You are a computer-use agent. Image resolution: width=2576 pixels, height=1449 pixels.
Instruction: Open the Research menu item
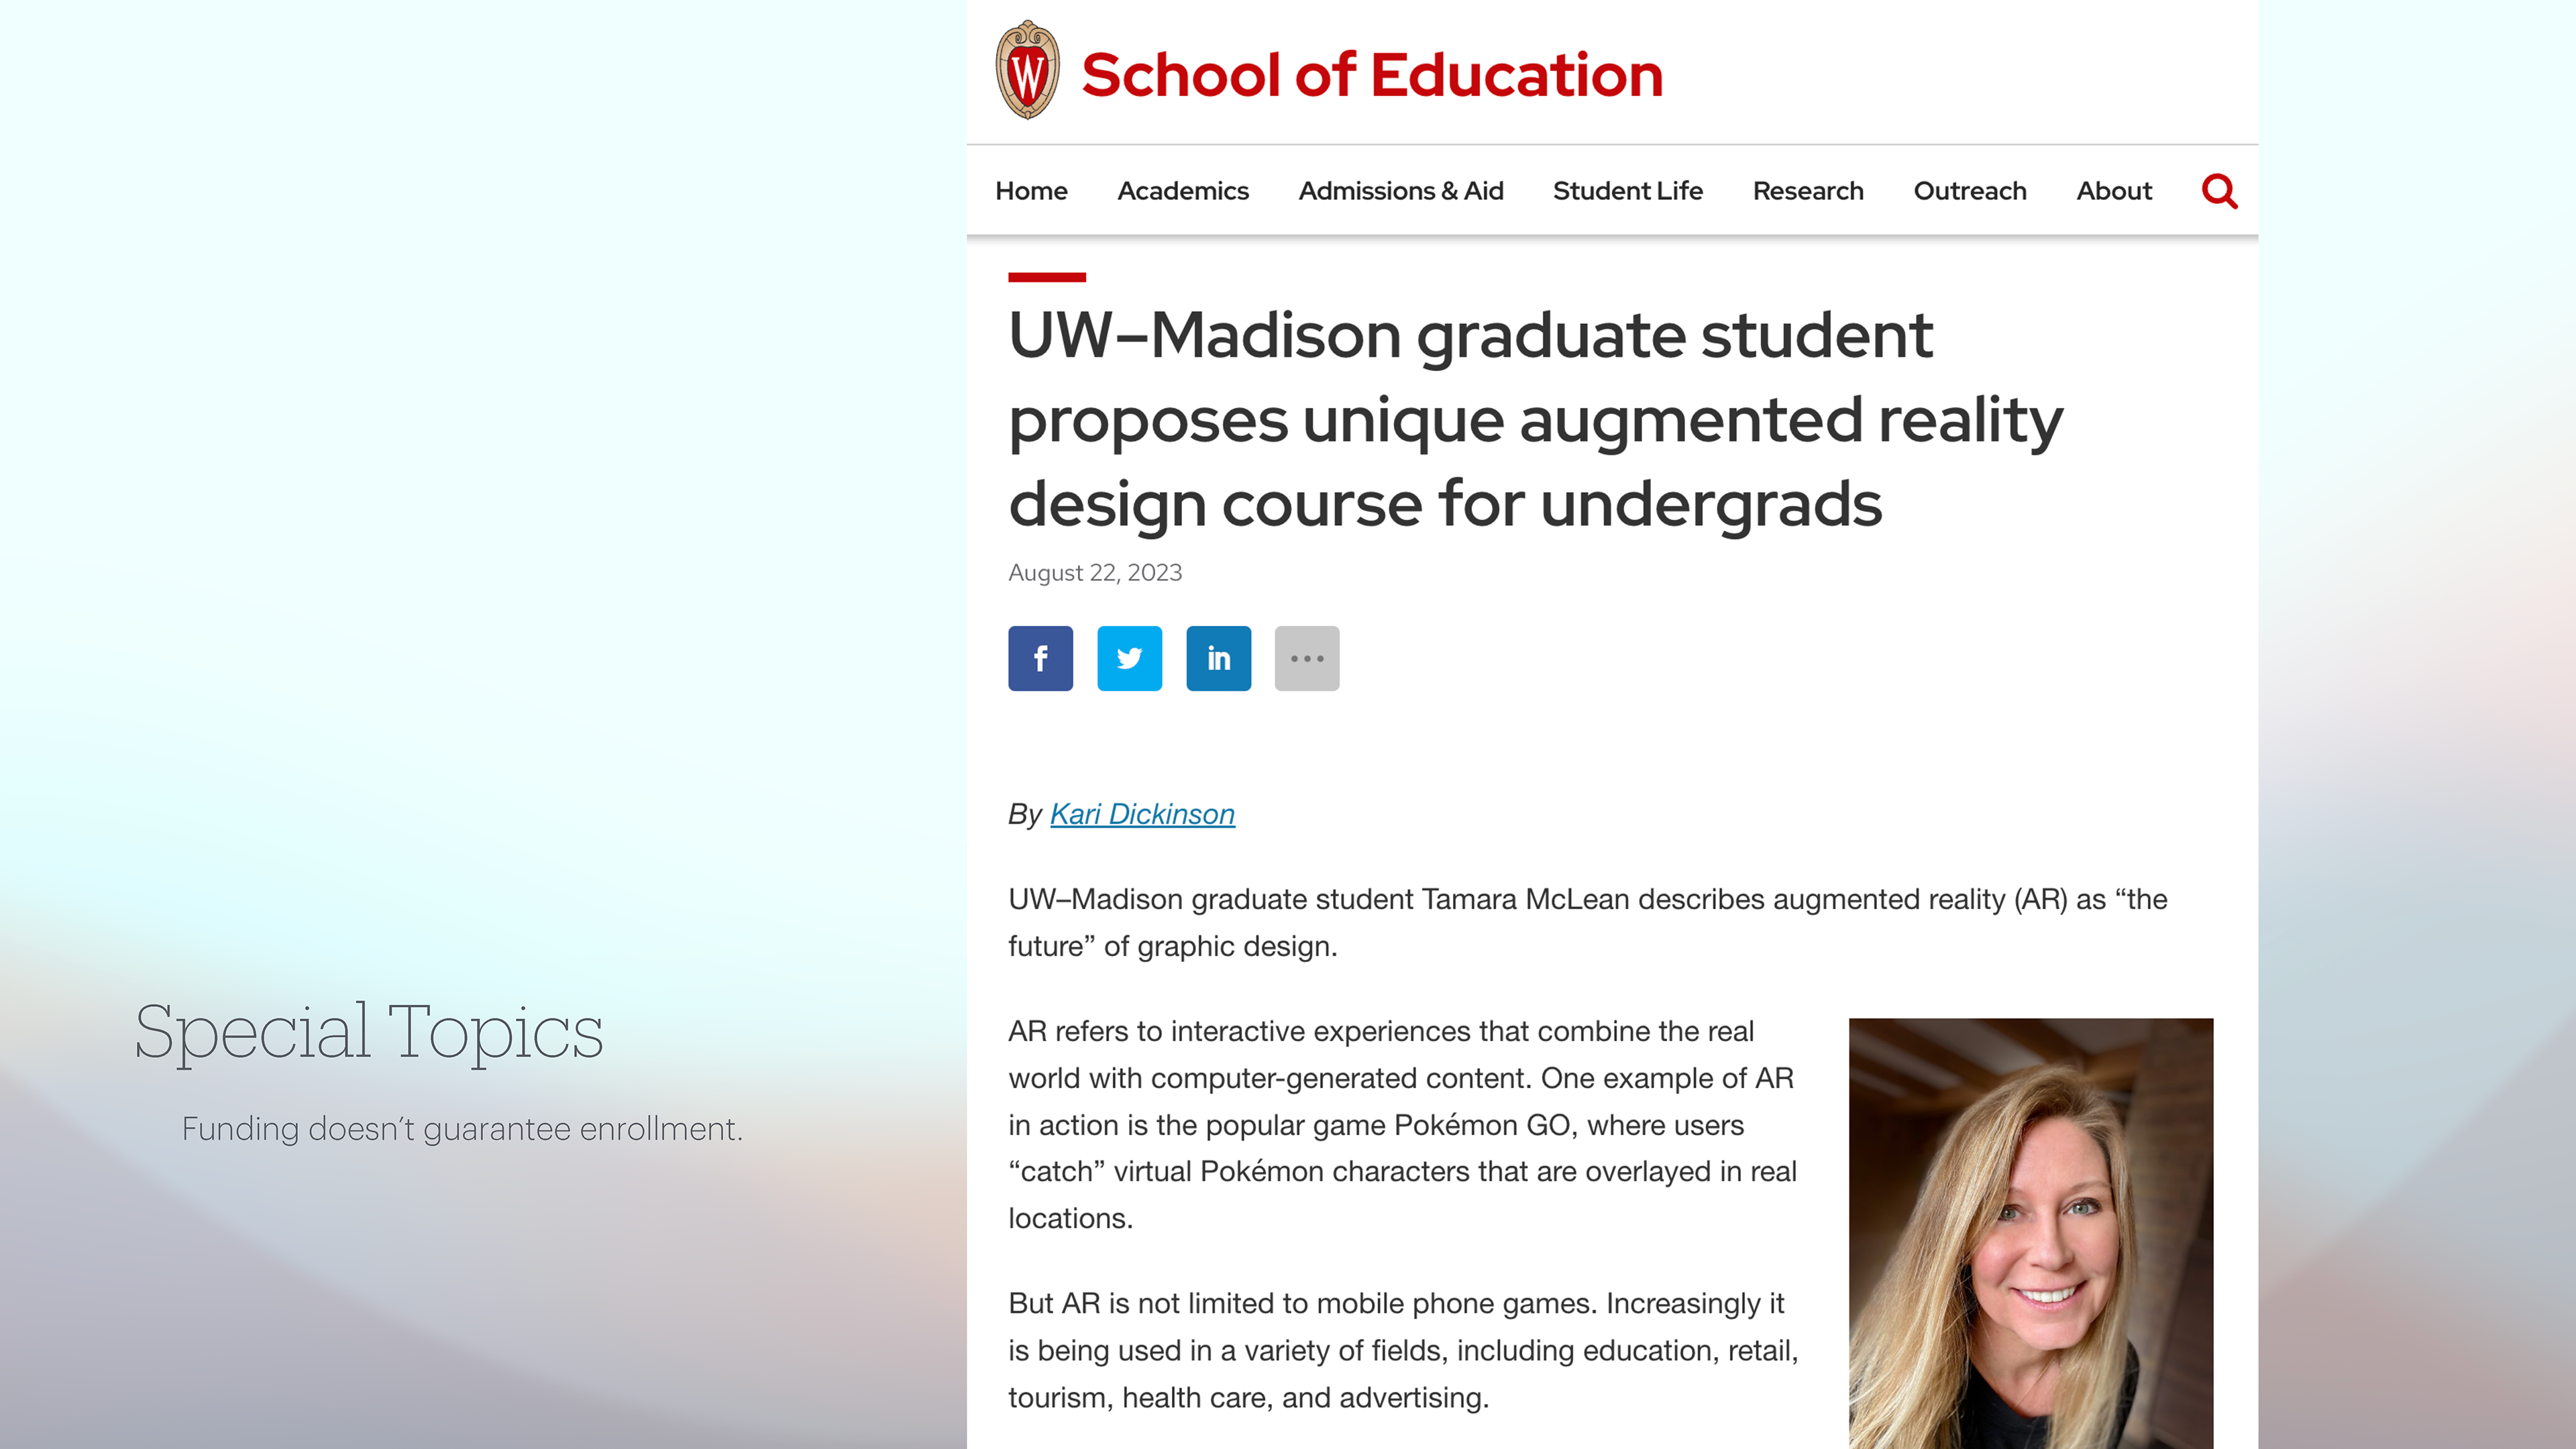(x=1807, y=191)
